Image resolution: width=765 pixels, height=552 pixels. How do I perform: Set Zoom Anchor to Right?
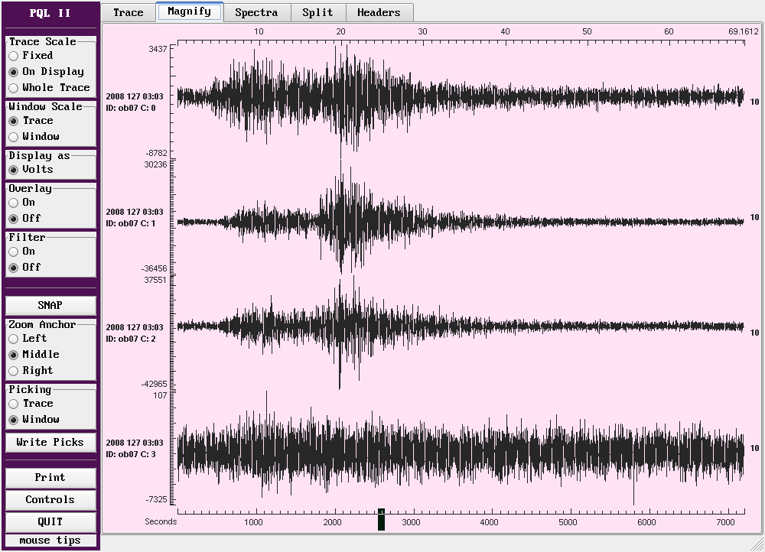coord(14,371)
